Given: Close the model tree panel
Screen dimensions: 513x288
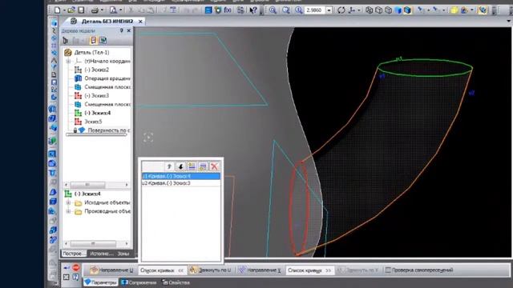Looking at the screenshot, I should click(128, 30).
